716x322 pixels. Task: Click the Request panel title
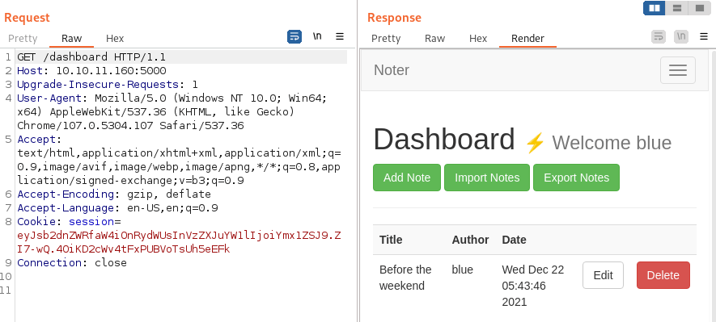pyautogui.click(x=27, y=18)
